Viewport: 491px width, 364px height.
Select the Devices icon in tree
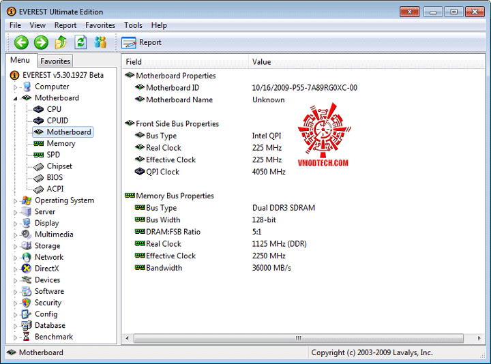pos(27,279)
